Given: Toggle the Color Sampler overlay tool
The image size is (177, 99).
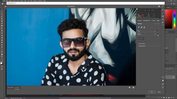Looking at the screenshot, I should coord(163,84).
